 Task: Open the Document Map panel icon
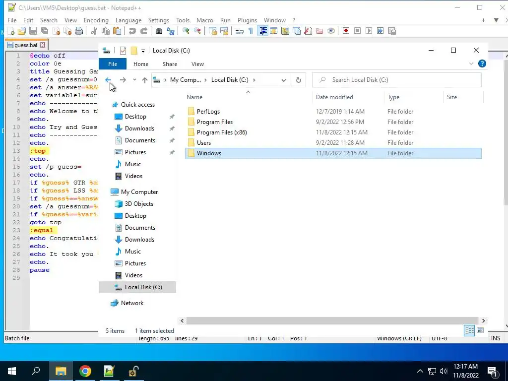coord(285,31)
